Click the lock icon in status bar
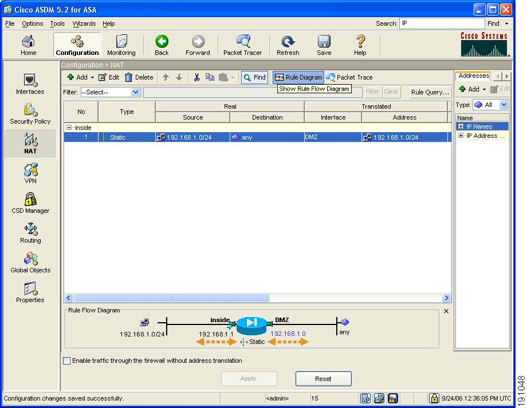This screenshot has height=408, width=527. [434, 398]
